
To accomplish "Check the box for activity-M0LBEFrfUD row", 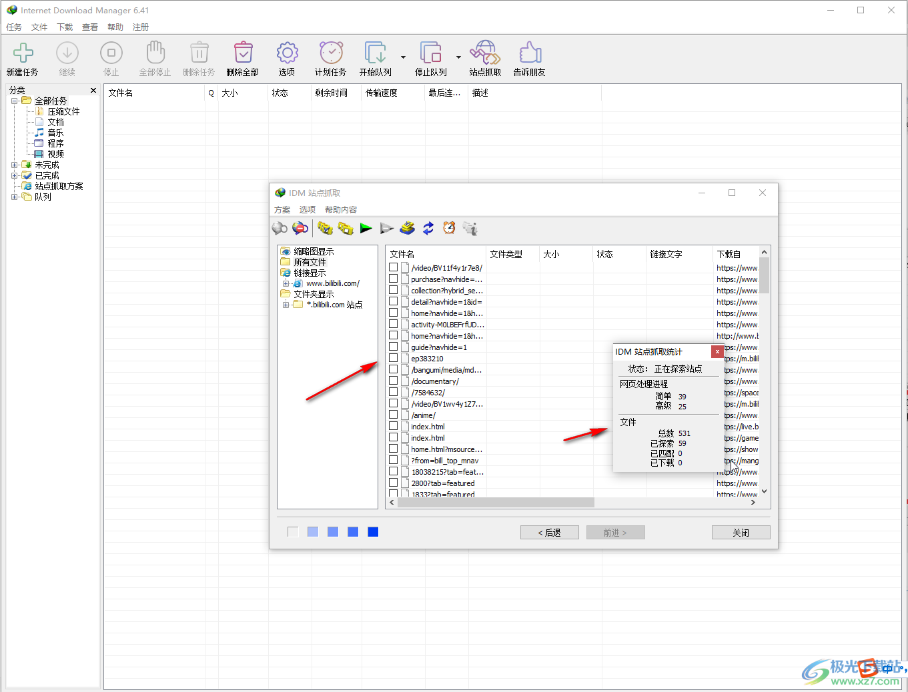I will (394, 324).
